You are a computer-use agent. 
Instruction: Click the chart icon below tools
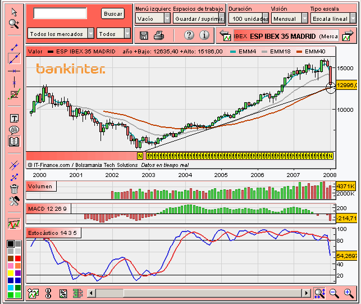click(x=14, y=224)
